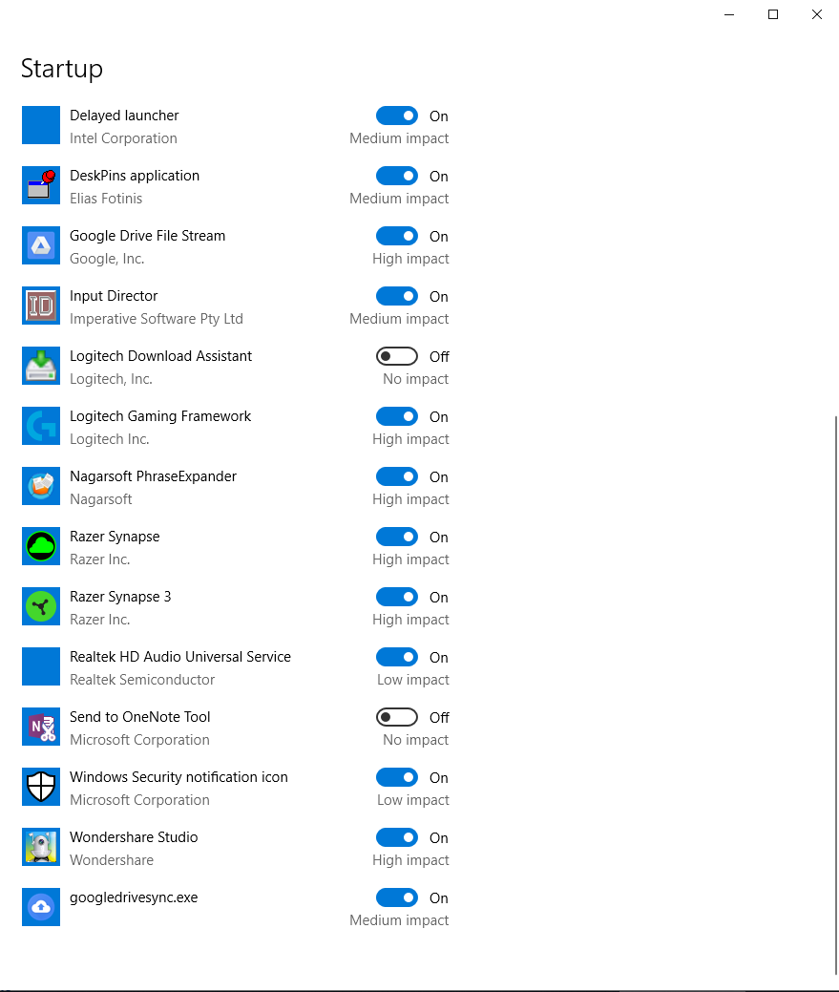Click the 'Intel Corporation' publisher text
The width and height of the screenshot is (839, 992).
pyautogui.click(x=123, y=138)
